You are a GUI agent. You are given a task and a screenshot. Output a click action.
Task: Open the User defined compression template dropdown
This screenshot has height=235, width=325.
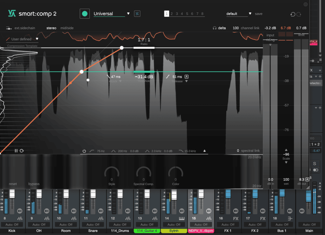point(37,39)
